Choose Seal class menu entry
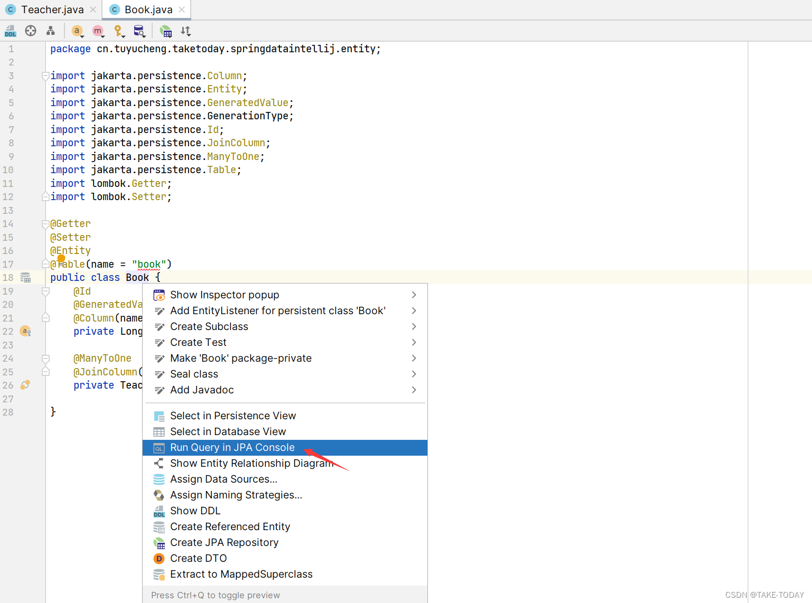Screen dimensions: 812x603 point(285,374)
